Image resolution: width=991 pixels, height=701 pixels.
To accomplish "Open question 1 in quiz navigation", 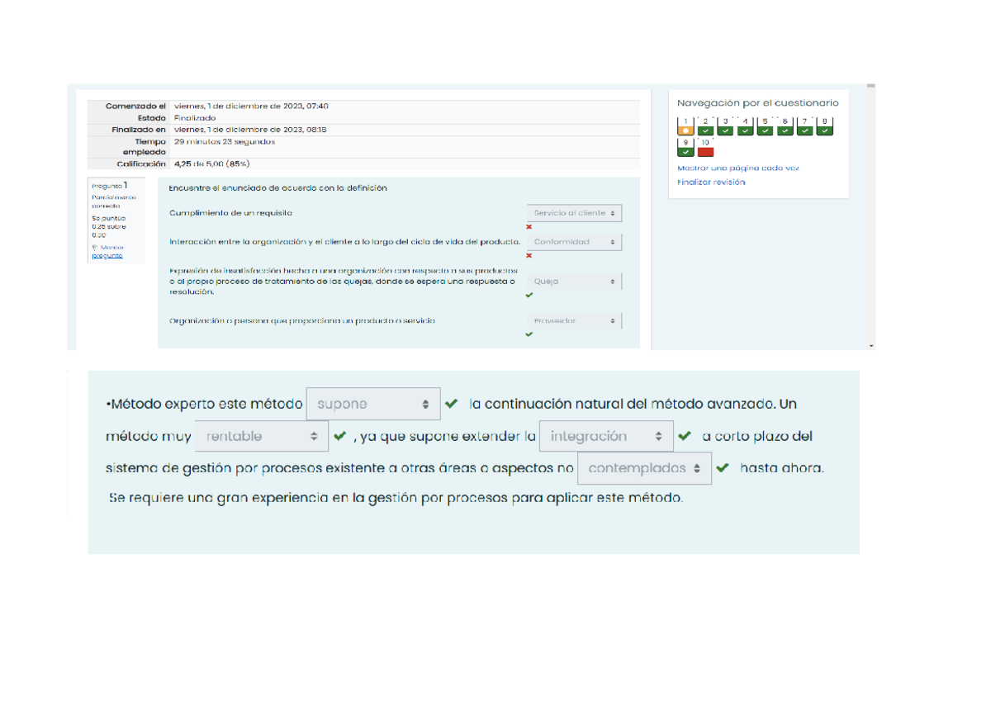I will pos(685,126).
